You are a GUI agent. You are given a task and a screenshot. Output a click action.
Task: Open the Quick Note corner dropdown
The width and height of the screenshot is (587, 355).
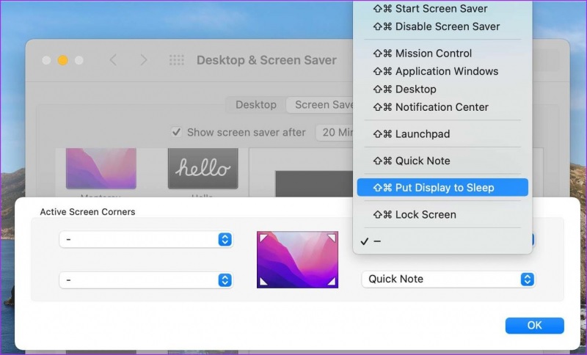(x=448, y=279)
